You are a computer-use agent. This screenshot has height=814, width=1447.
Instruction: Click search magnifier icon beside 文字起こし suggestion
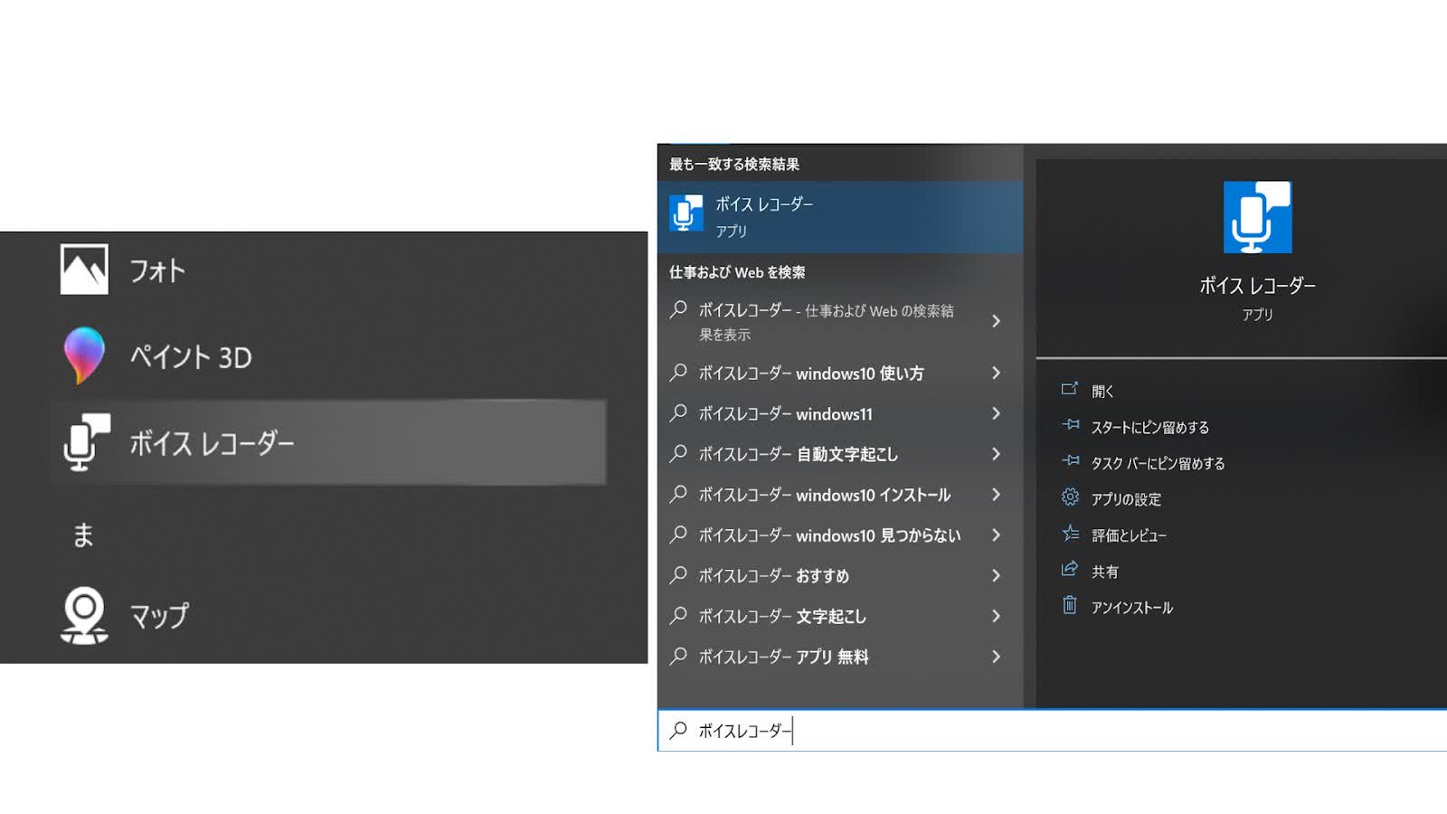point(678,616)
